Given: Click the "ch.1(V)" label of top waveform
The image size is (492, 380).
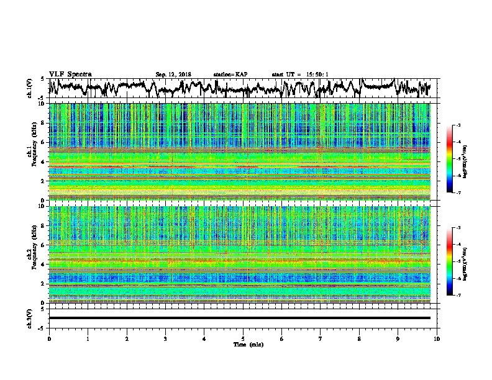Looking at the screenshot, I should click(29, 88).
